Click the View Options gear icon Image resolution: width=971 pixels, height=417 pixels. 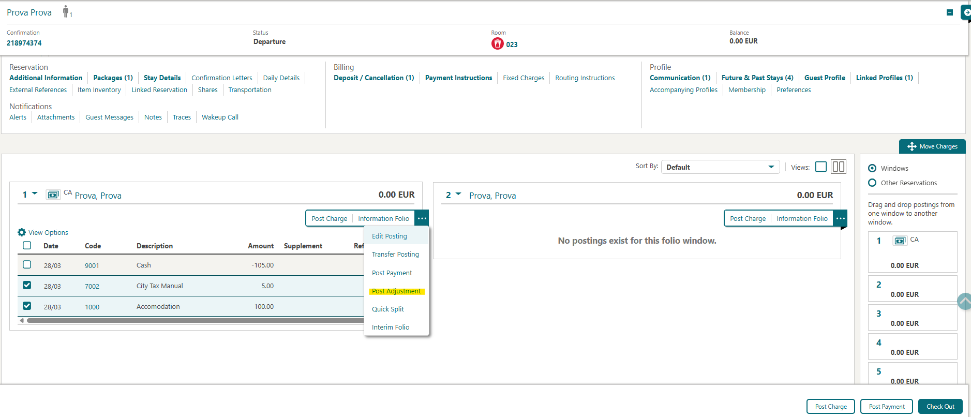pos(22,232)
